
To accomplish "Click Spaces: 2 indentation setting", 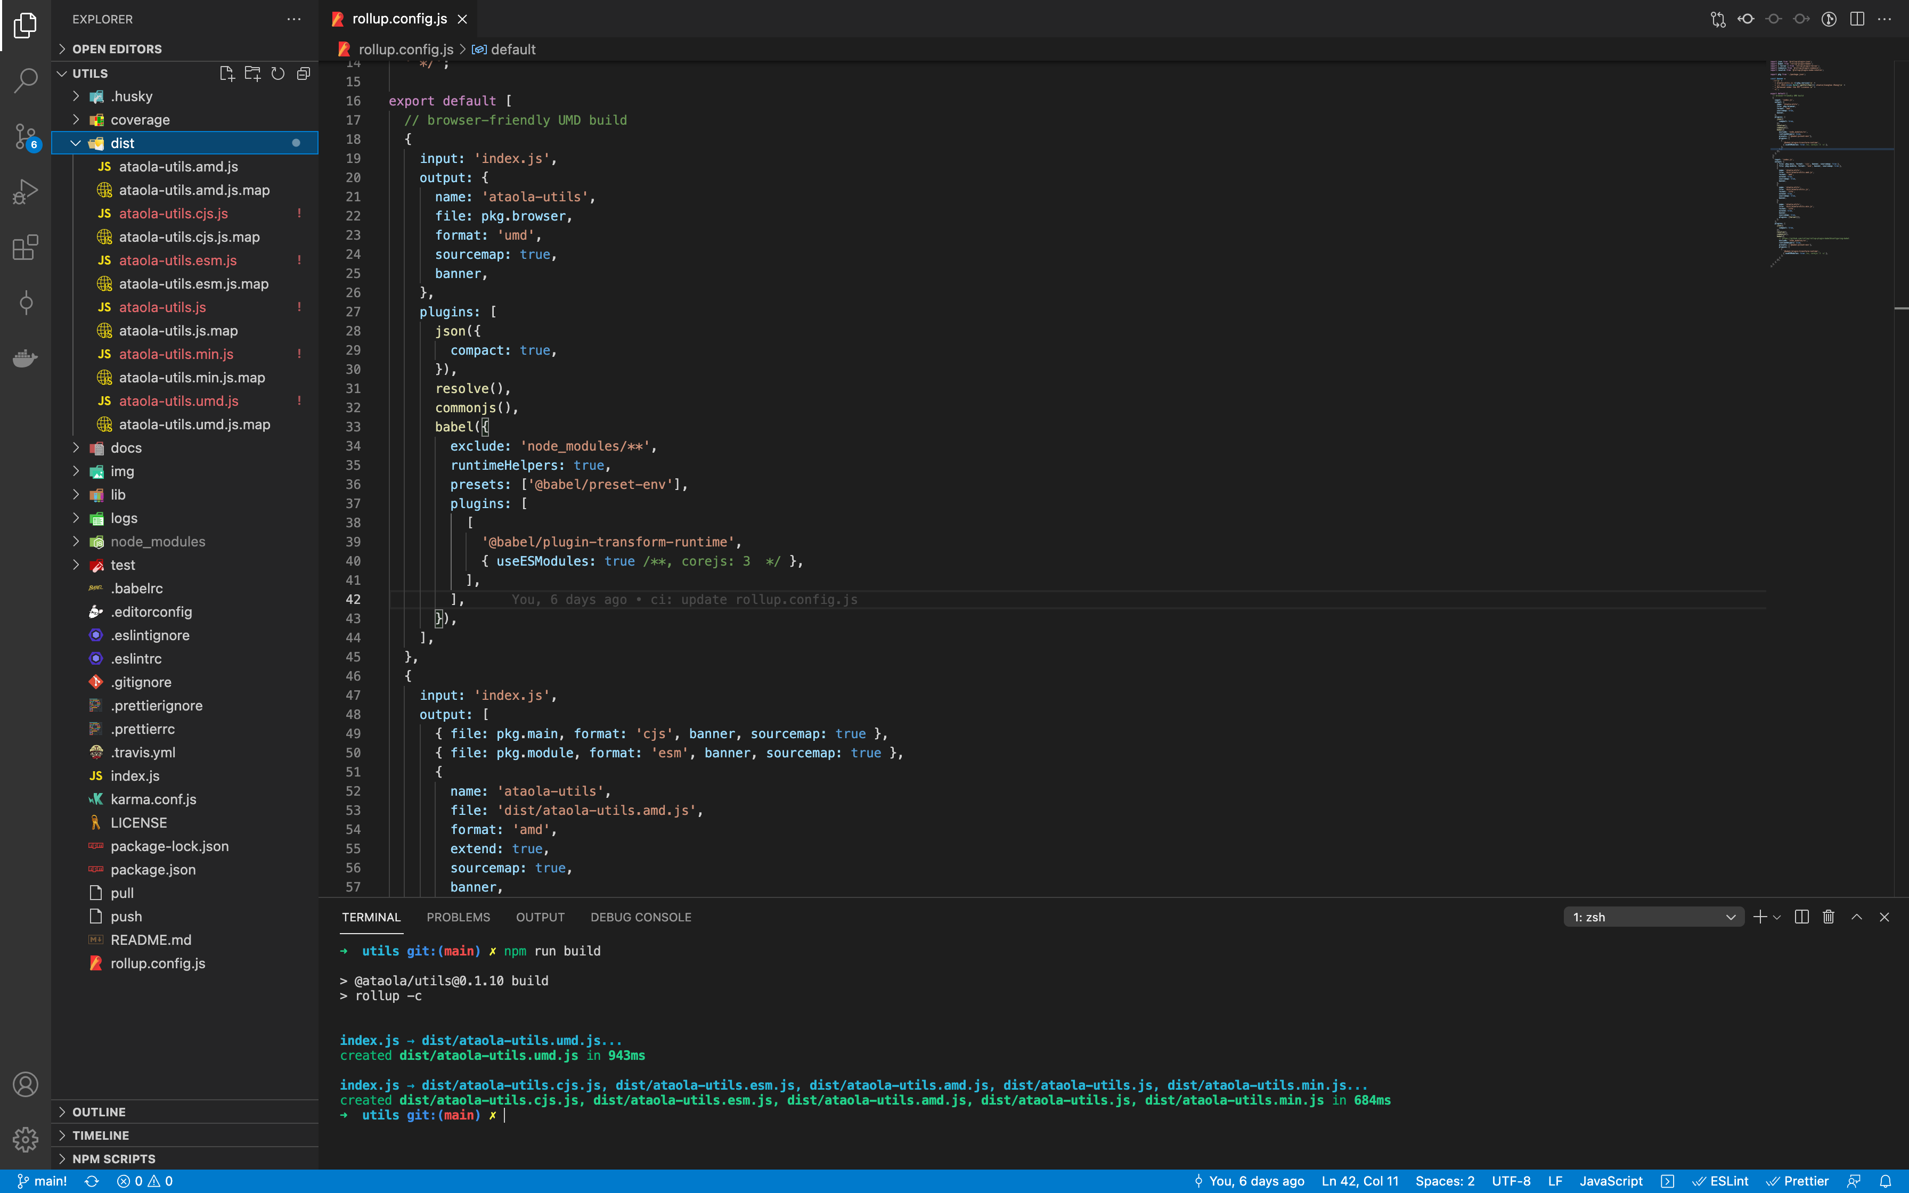I will [x=1445, y=1181].
